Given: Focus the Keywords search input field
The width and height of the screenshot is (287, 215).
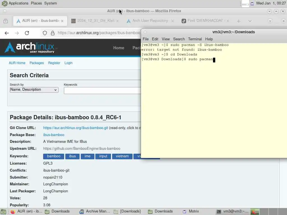Looking at the screenshot, I should [x=102, y=91].
